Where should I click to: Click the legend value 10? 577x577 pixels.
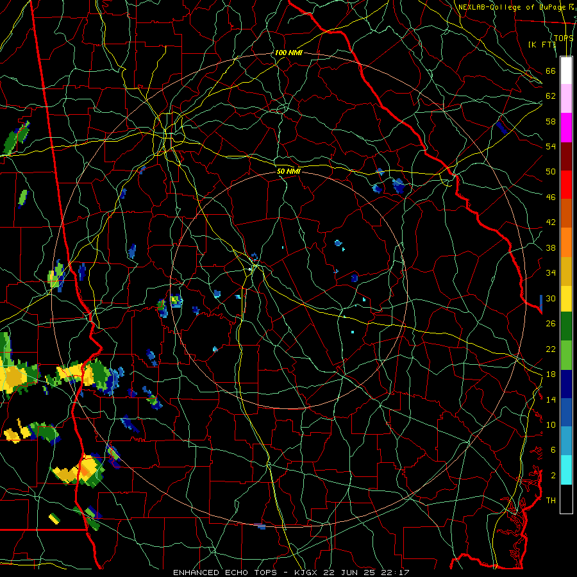point(551,424)
